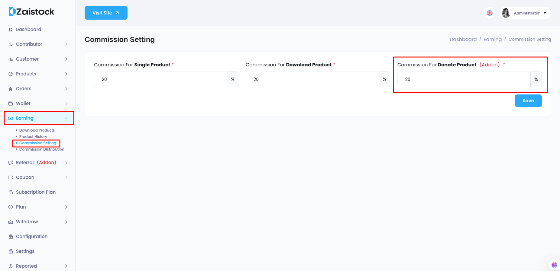Click the percent suffix of Donate Product
Image resolution: width=560 pixels, height=271 pixels.
536,79
